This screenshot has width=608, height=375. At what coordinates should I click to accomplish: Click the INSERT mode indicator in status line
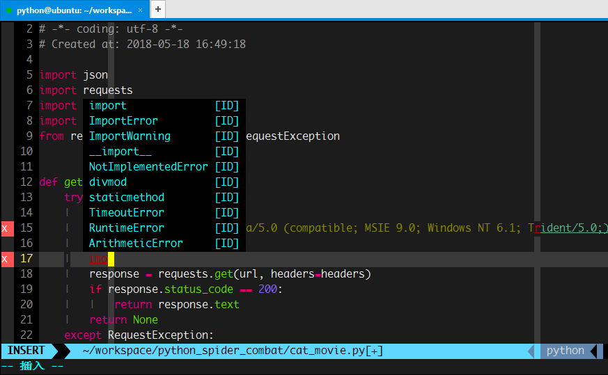(26, 351)
